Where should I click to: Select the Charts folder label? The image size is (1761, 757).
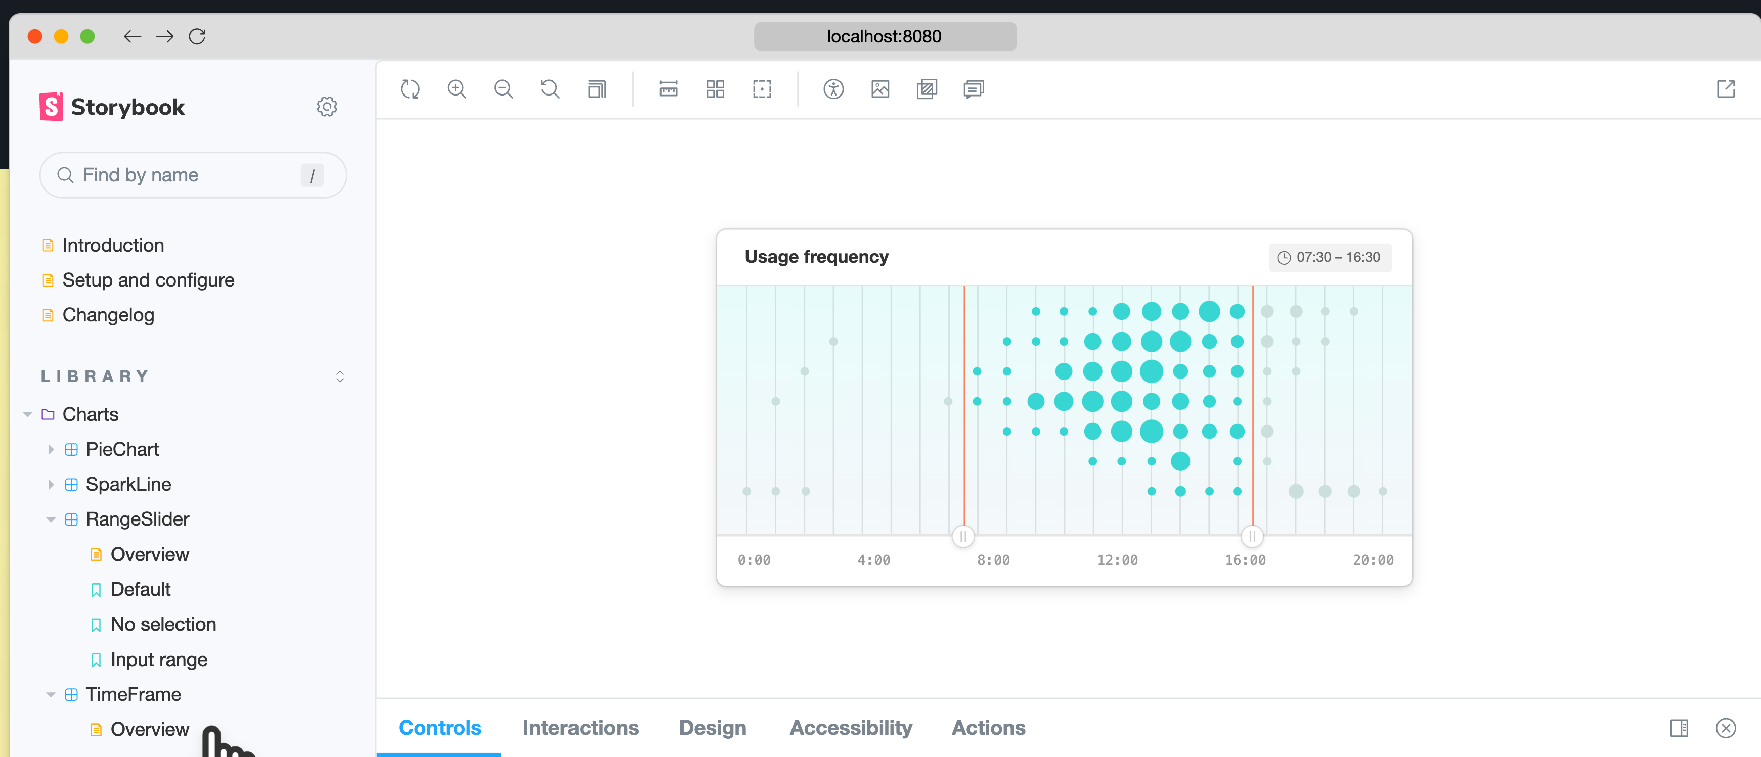90,415
